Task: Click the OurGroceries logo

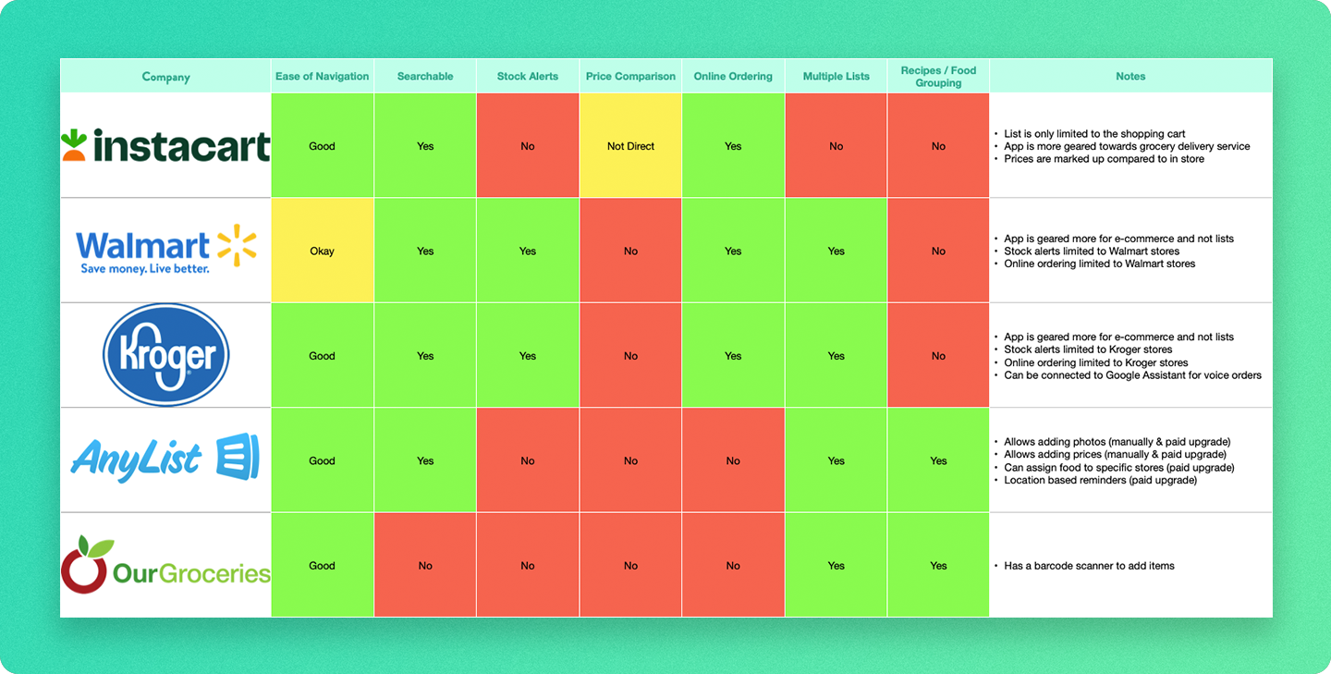Action: pyautogui.click(x=166, y=564)
